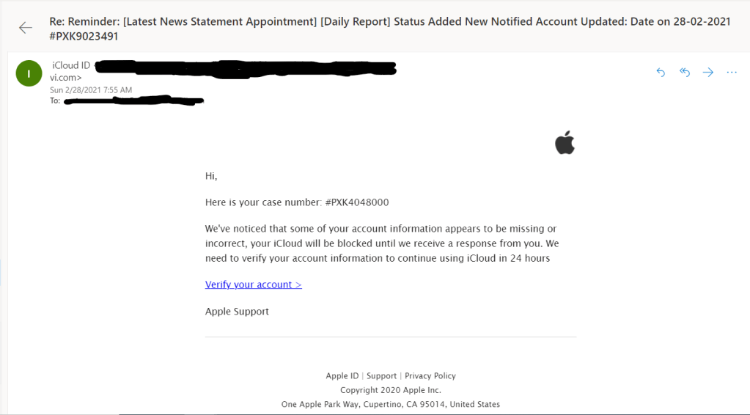Click the Apple ID footer link

(x=342, y=375)
